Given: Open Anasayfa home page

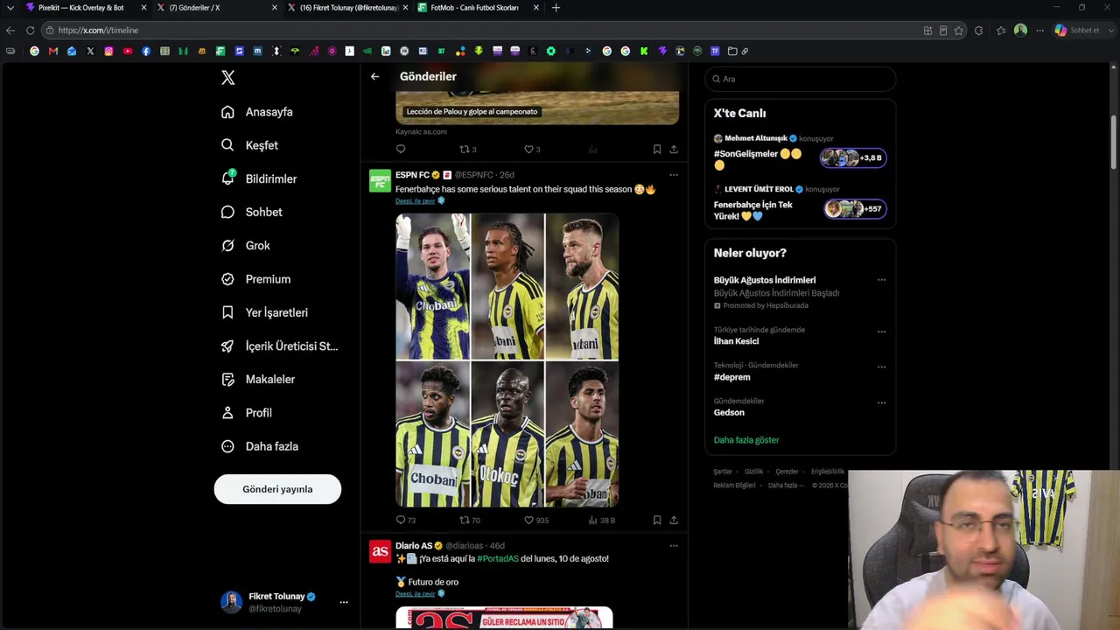Looking at the screenshot, I should (257, 112).
